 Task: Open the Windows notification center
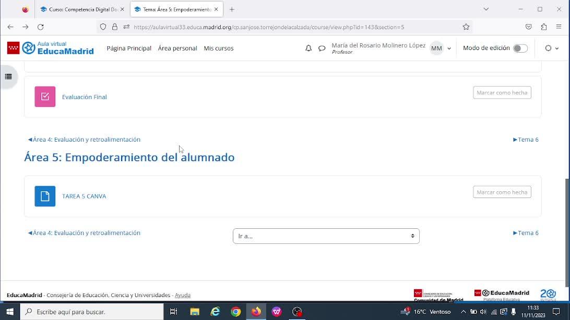pyautogui.click(x=556, y=312)
